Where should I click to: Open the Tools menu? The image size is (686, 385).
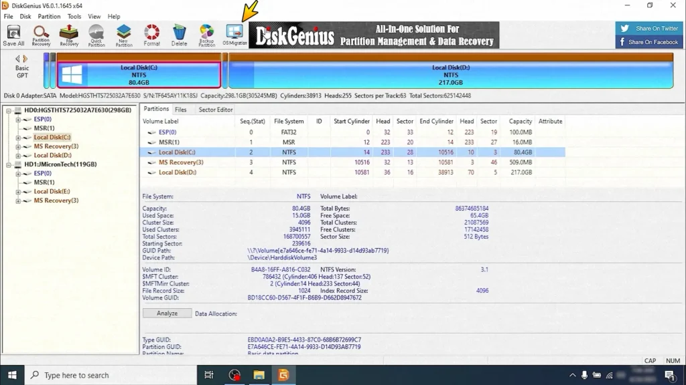point(74,17)
